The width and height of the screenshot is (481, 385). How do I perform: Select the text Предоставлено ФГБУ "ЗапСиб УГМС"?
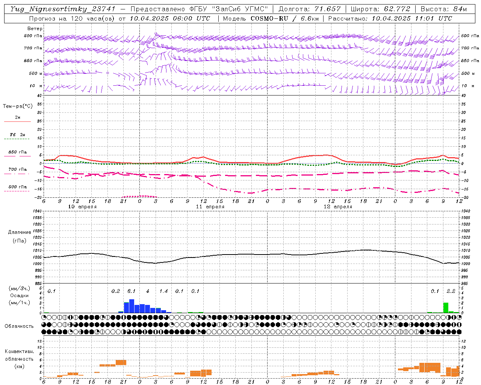[199, 9]
